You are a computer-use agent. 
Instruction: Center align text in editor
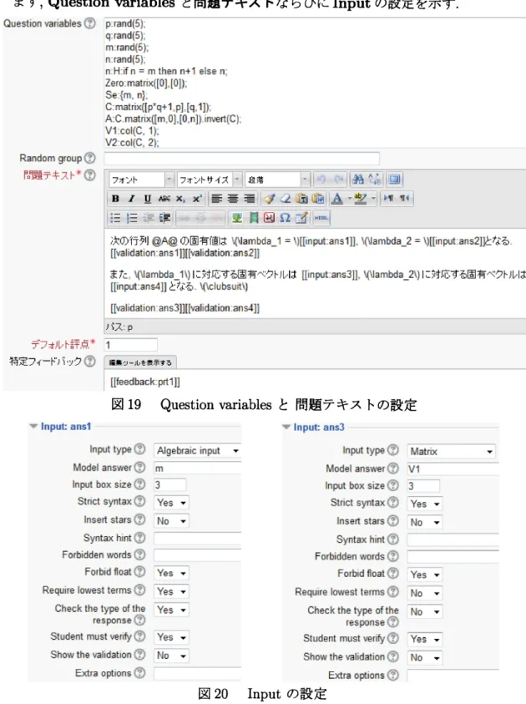(232, 199)
